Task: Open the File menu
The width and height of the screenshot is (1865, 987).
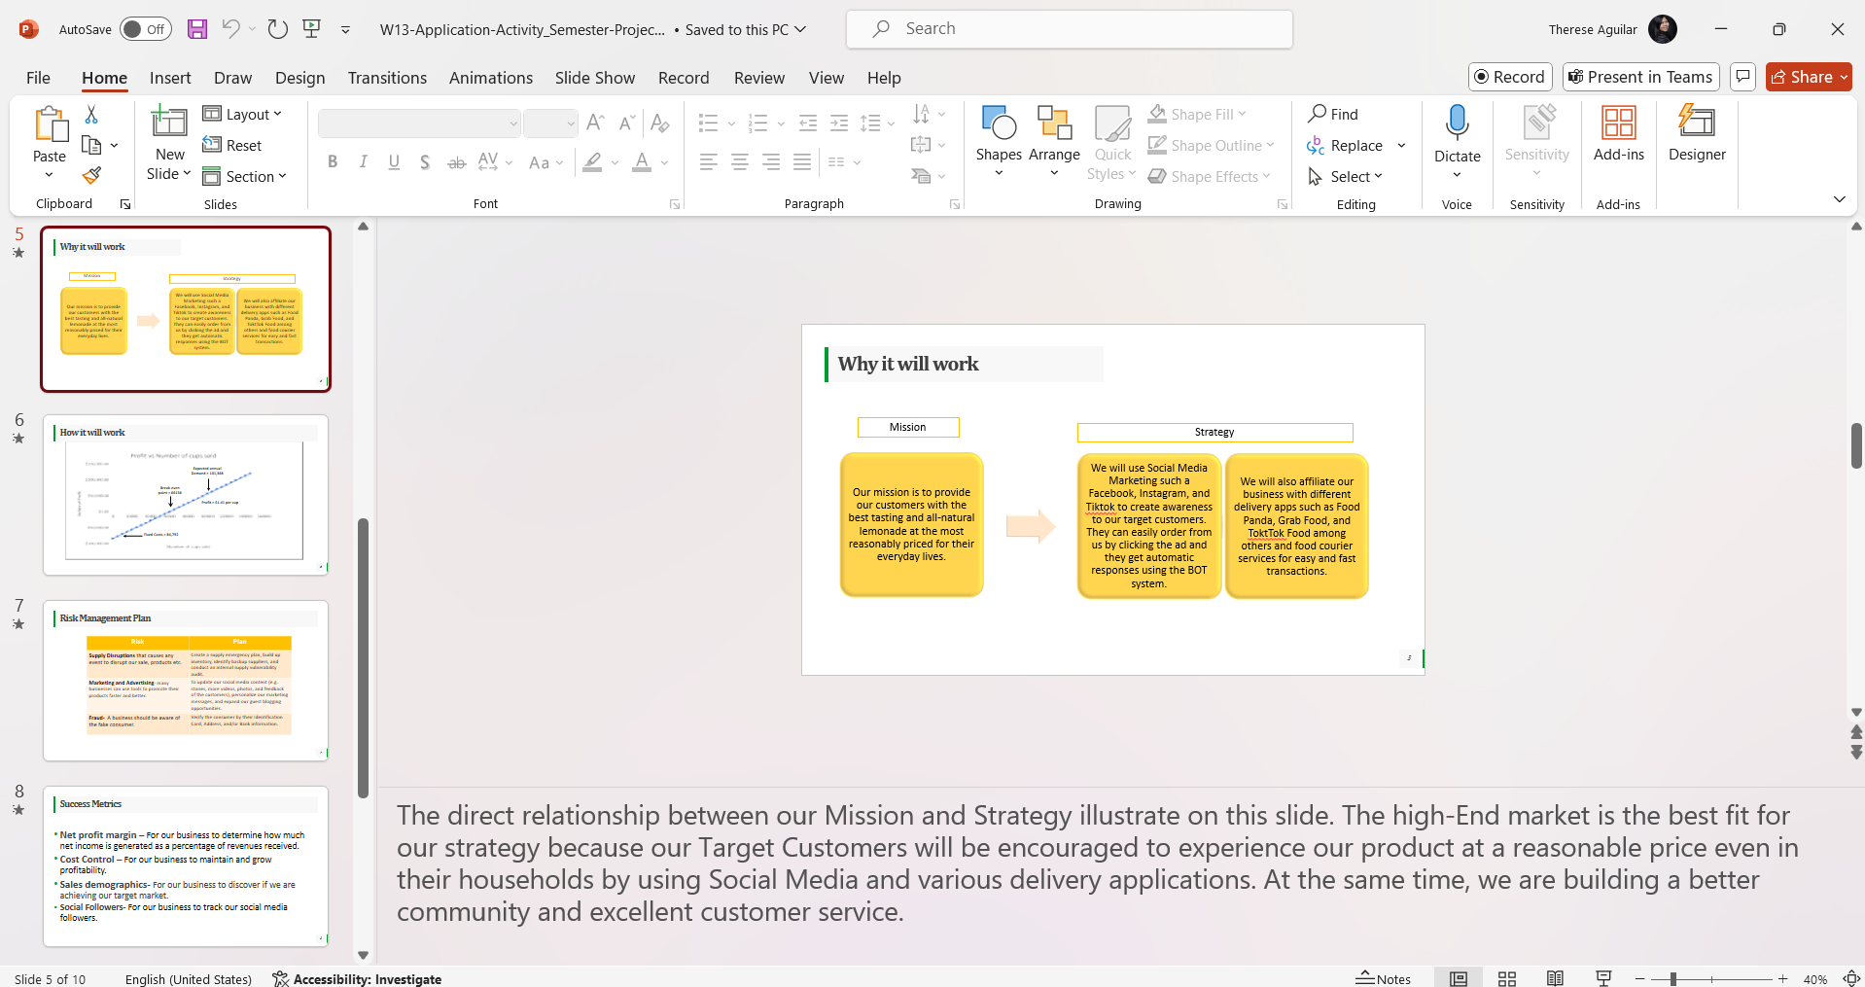Action: click(38, 78)
